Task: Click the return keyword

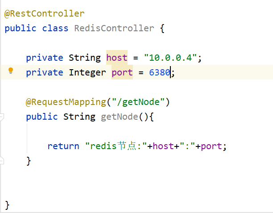Action: point(63,146)
